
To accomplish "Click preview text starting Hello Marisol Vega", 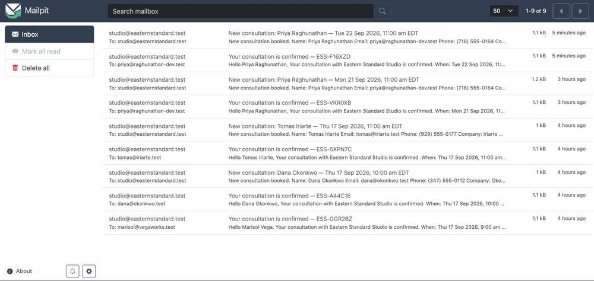I will tap(366, 227).
